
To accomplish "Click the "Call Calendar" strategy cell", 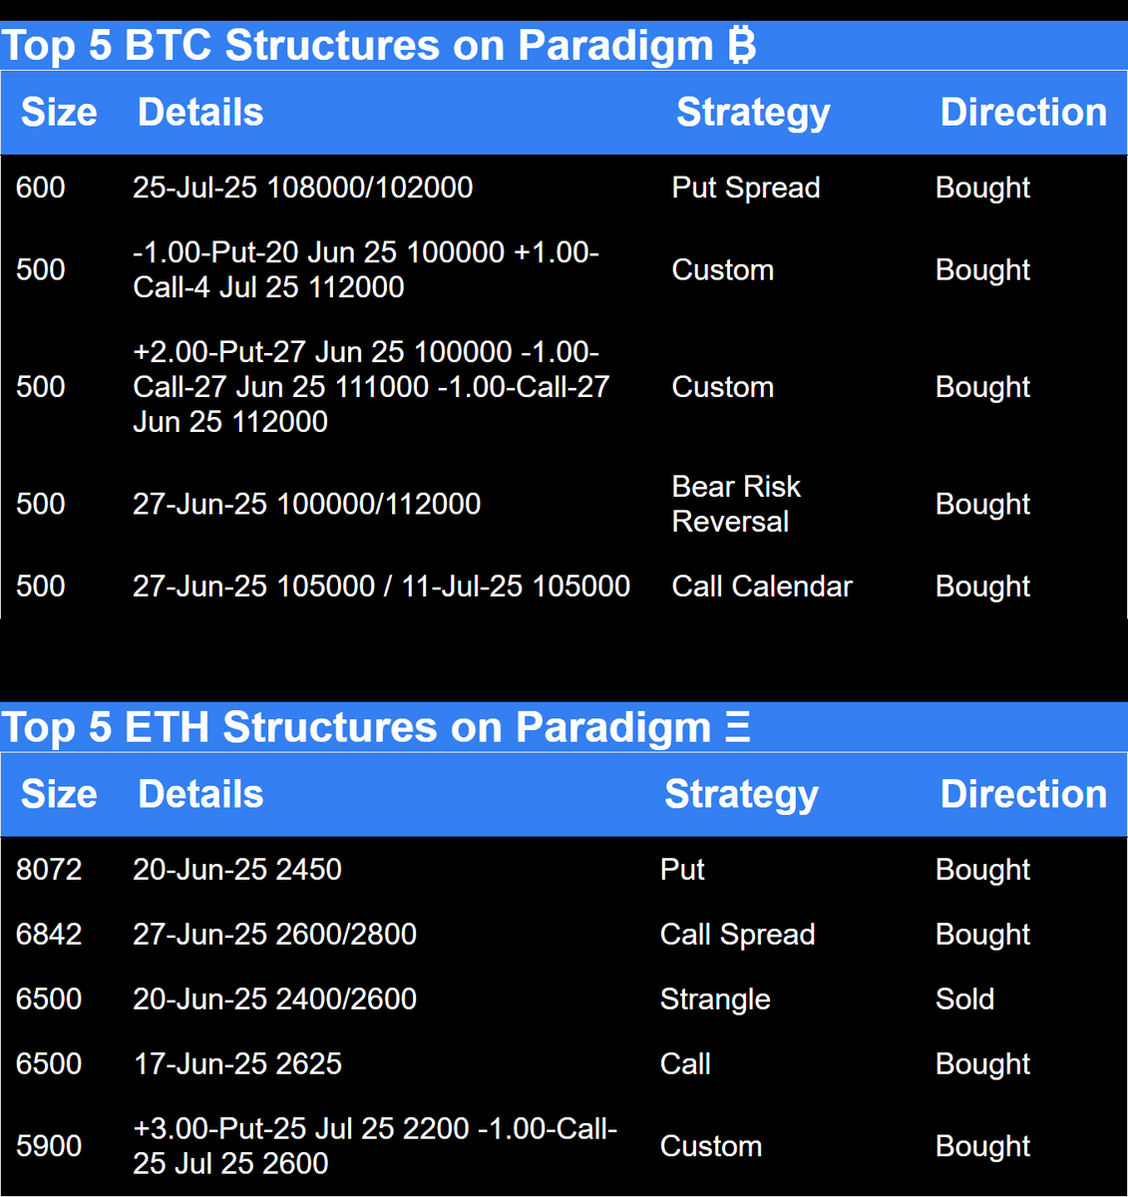I will [x=762, y=587].
